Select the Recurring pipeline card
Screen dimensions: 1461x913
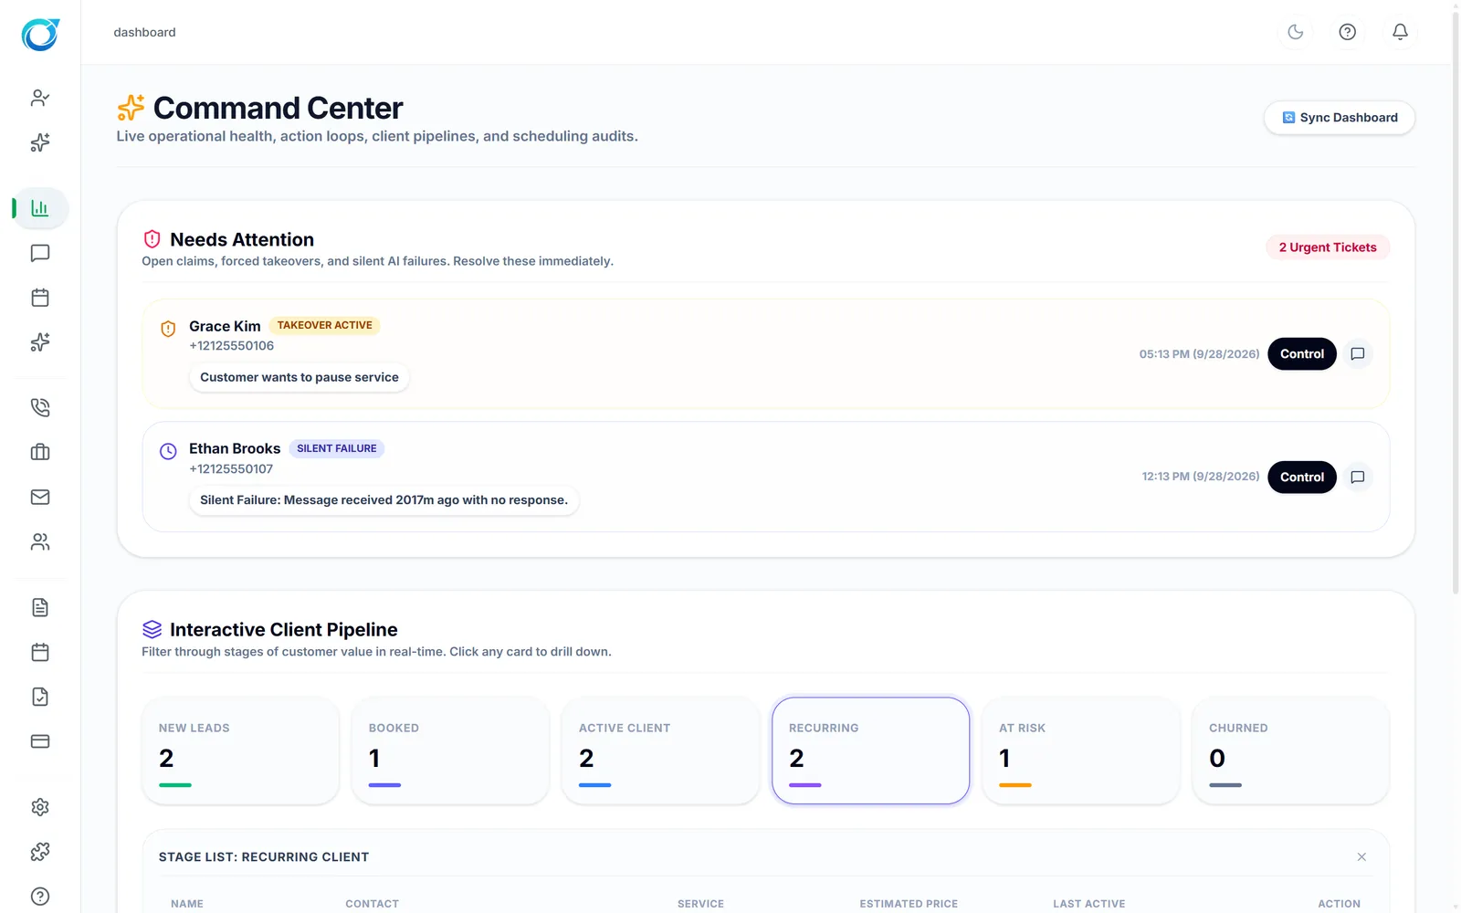coord(870,750)
